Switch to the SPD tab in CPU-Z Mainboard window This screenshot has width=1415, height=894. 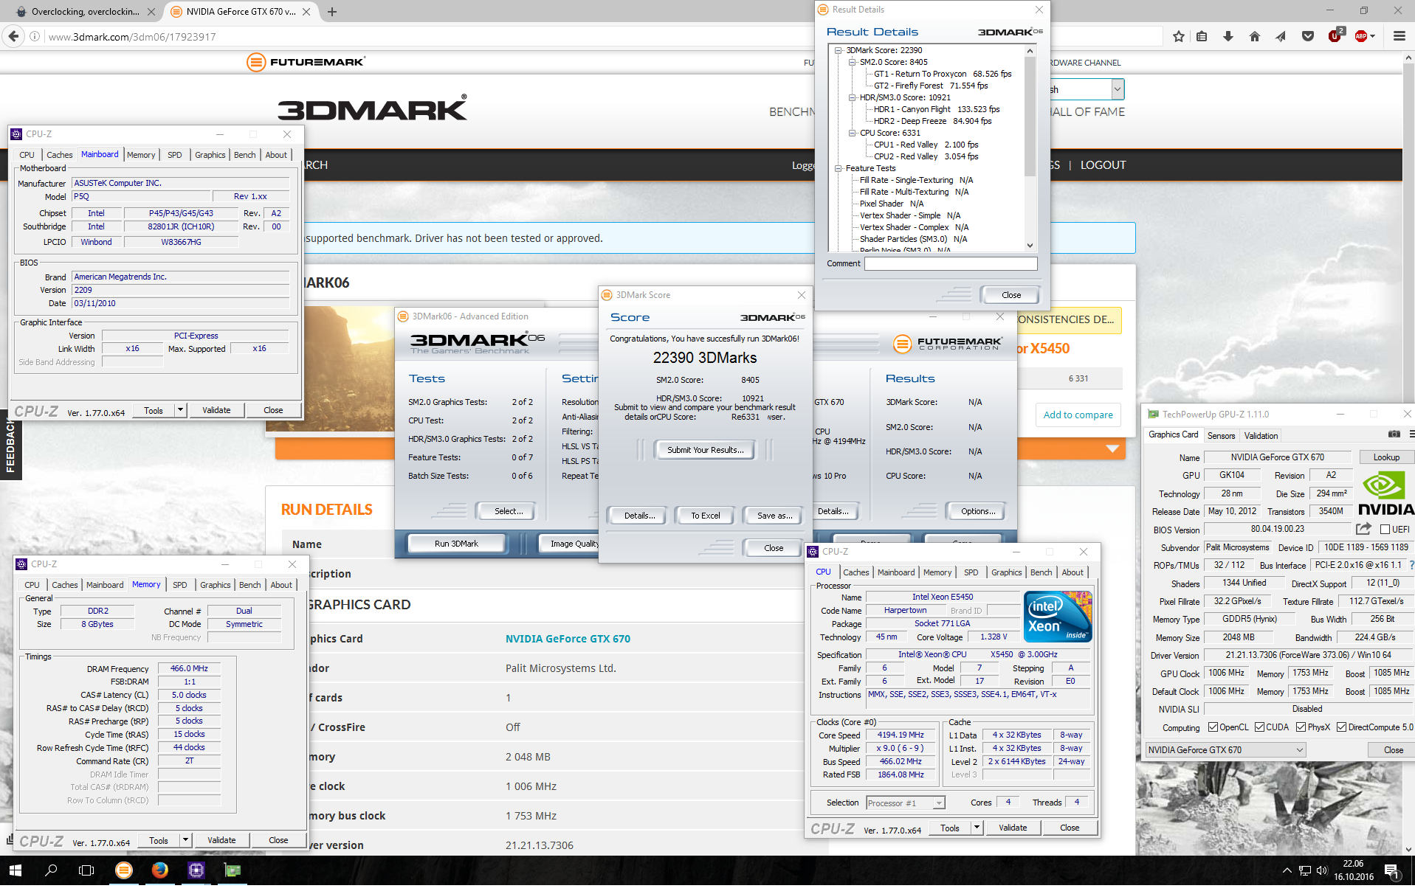click(174, 155)
